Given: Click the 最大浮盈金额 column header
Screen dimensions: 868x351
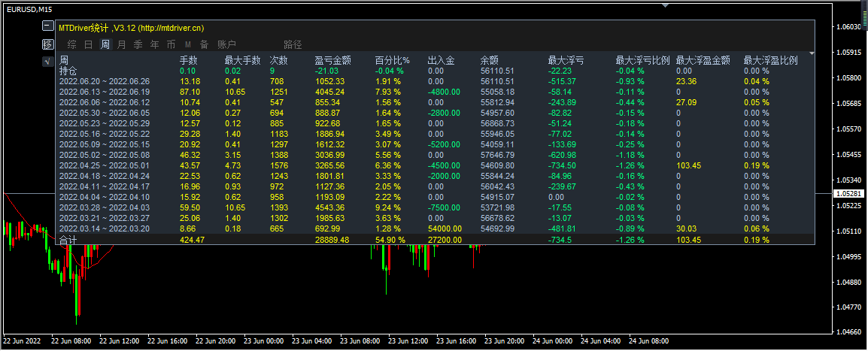Looking at the screenshot, I should pyautogui.click(x=703, y=61).
